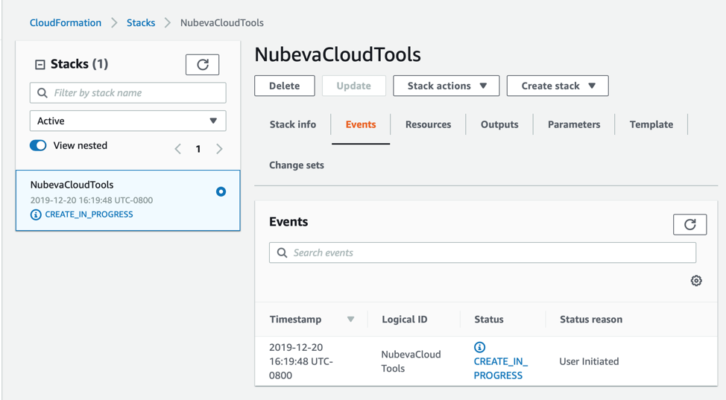Click CREATE_IN_PROGRESS status in events table
Screen dimensions: 726x400
500,368
